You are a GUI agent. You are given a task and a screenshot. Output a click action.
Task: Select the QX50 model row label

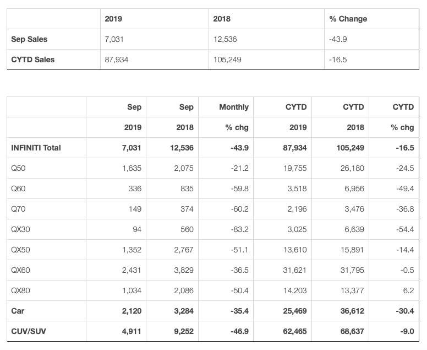coord(20,250)
